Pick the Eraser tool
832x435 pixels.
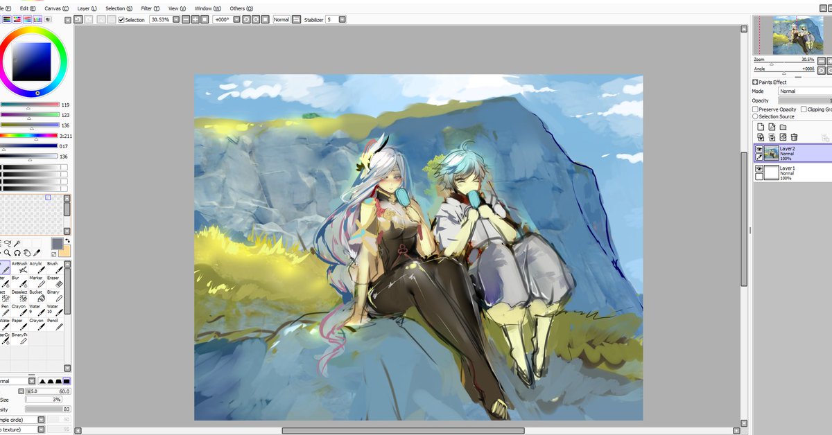55,282
